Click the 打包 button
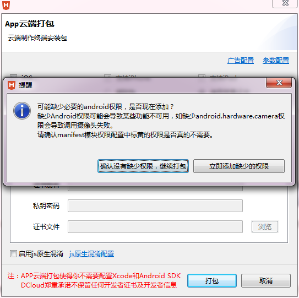 (x=212, y=280)
